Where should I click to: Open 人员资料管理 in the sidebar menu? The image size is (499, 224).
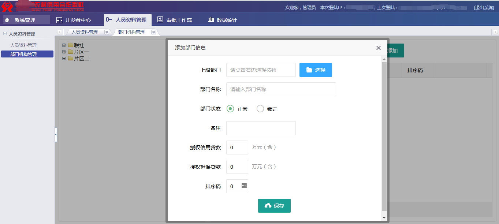23,45
